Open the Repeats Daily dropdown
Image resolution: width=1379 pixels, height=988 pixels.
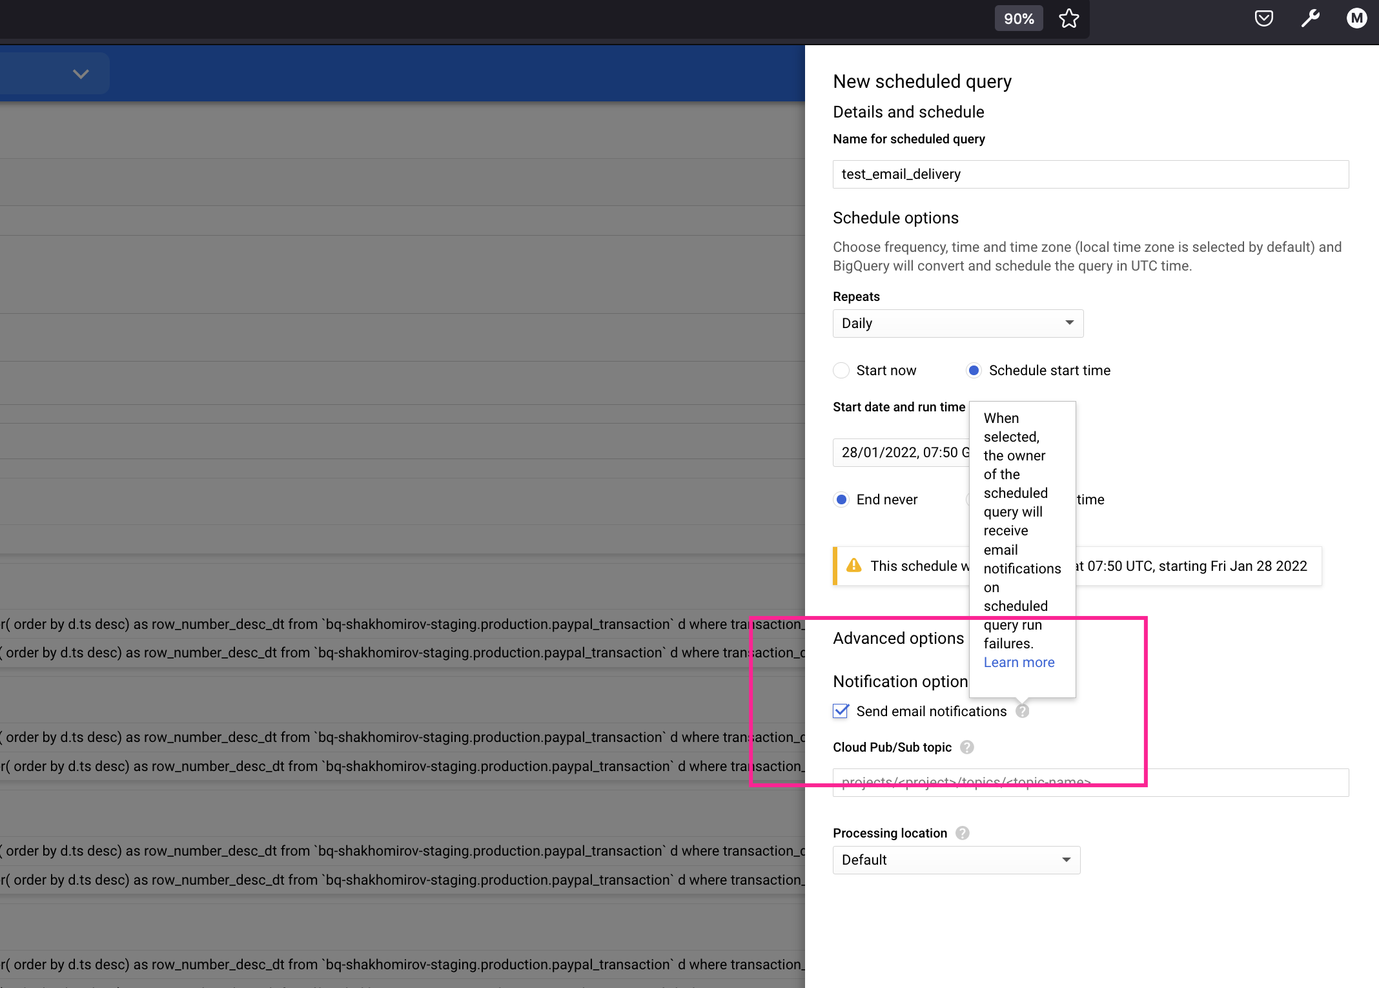pos(957,323)
